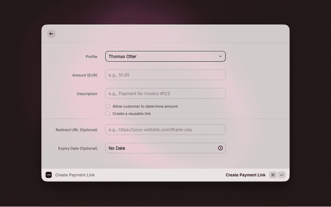Click the chevron arrow in Profile field

click(220, 56)
